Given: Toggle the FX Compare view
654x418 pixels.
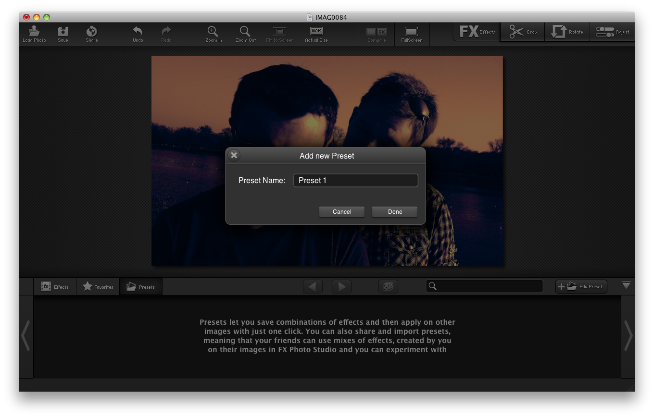Looking at the screenshot, I should [x=377, y=33].
